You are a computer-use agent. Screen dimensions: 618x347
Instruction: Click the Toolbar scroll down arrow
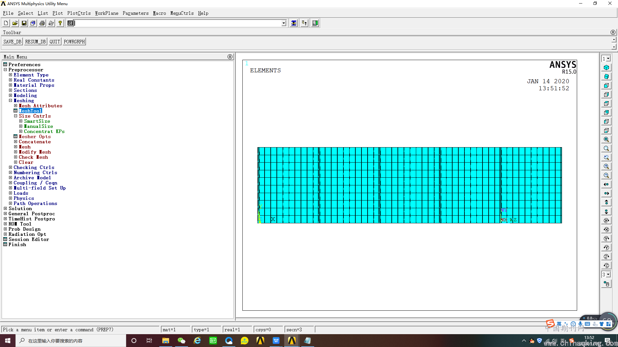pos(614,47)
